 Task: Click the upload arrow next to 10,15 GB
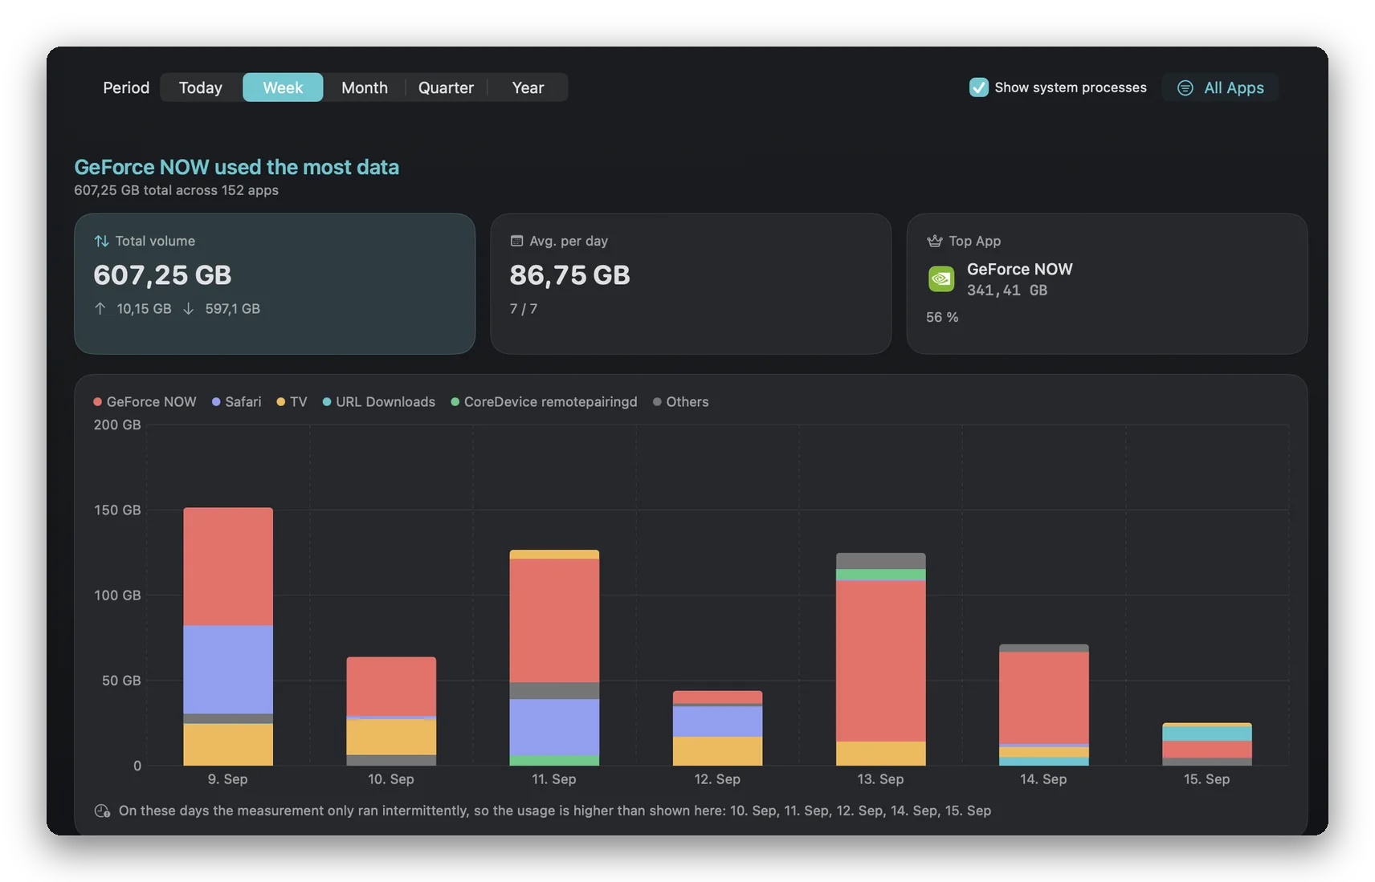100,308
